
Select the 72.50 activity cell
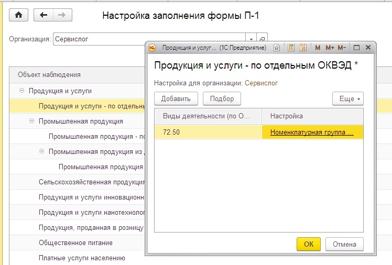tap(208, 132)
